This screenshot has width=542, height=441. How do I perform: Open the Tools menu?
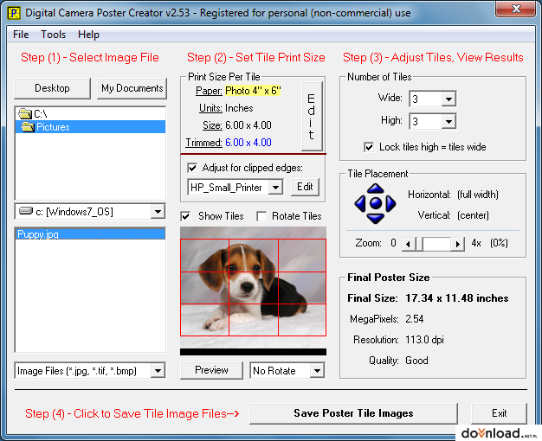53,35
